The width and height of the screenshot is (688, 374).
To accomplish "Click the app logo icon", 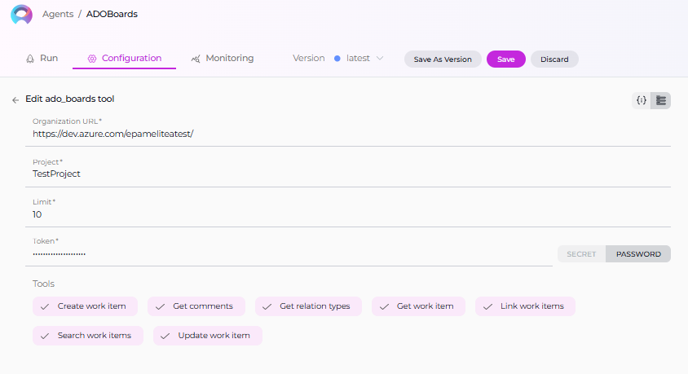I will [21, 15].
